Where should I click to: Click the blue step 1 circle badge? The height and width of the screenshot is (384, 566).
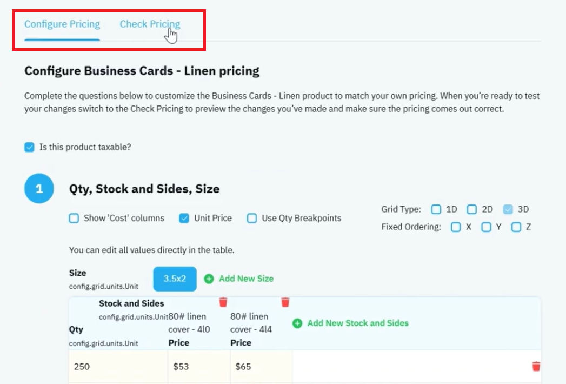pyautogui.click(x=39, y=188)
